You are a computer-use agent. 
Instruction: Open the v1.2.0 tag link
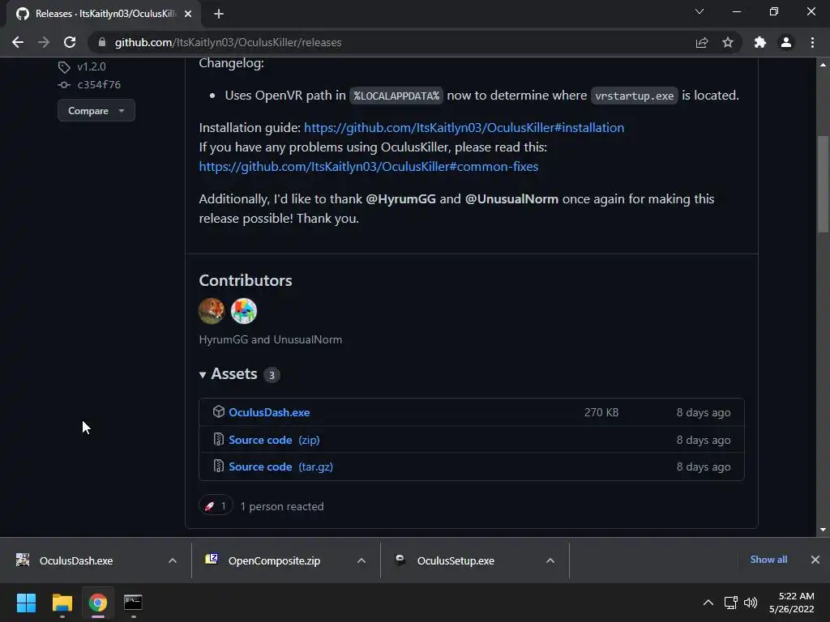click(92, 66)
